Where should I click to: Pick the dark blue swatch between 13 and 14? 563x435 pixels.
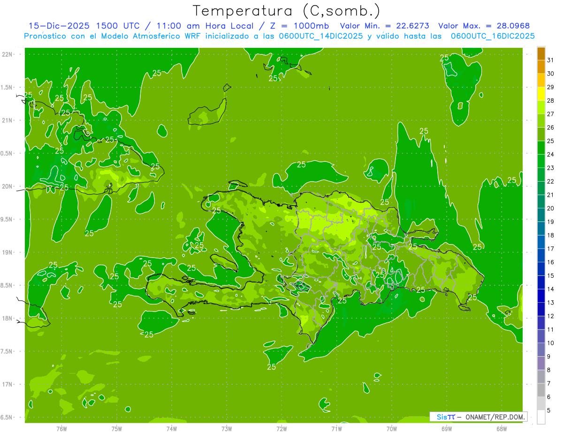541,296
